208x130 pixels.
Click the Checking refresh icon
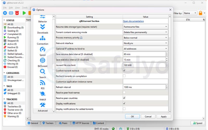[x=5, y=60]
